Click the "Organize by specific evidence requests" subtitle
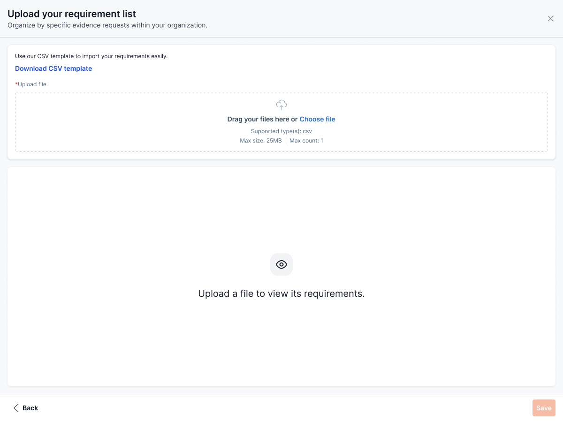Screen dimensions: 563x422 tap(107, 25)
